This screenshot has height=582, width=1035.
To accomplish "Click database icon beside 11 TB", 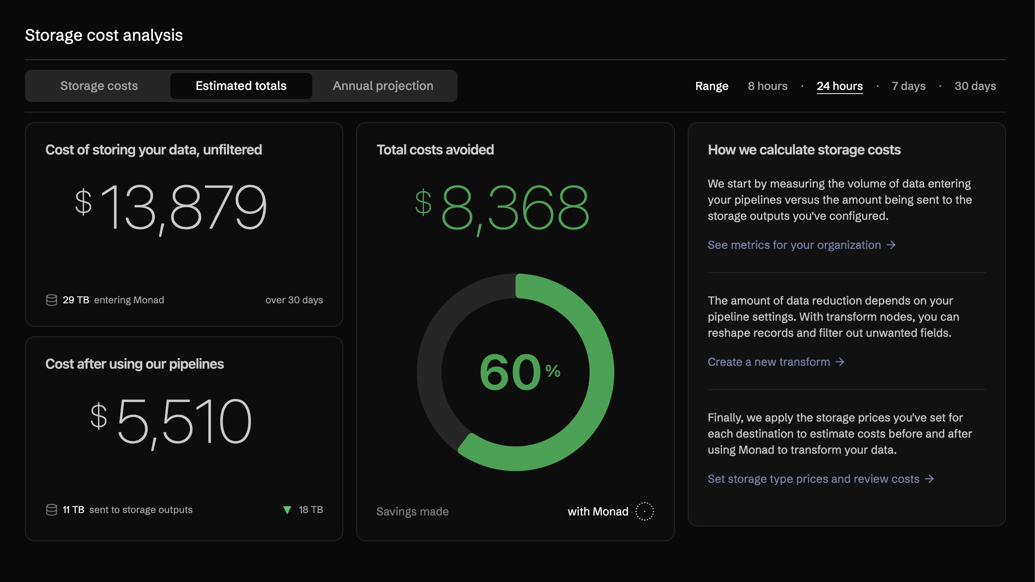I will tap(52, 510).
